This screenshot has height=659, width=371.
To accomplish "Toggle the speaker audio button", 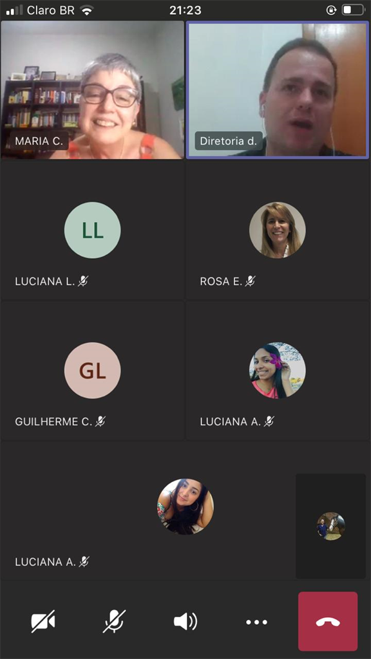I will coord(185,621).
